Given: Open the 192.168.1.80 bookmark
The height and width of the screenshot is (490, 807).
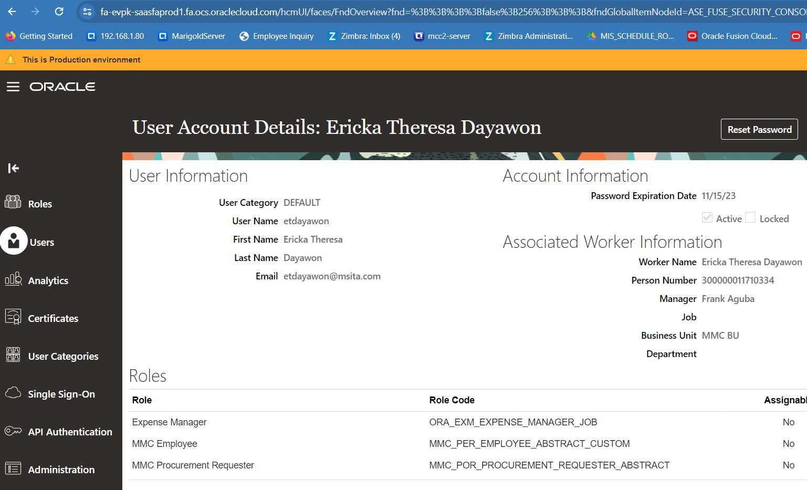Looking at the screenshot, I should (x=116, y=36).
